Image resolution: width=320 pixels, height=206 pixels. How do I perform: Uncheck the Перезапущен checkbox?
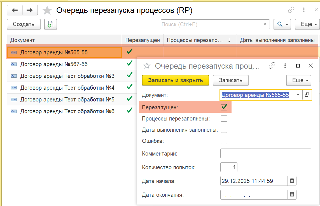pyautogui.click(x=224, y=107)
